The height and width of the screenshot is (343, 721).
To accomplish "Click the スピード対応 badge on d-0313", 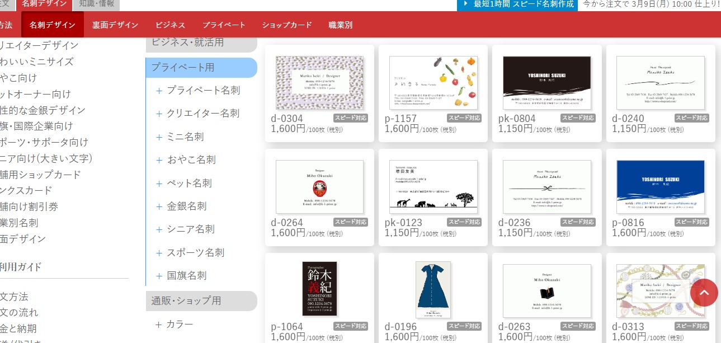I will [x=691, y=326].
